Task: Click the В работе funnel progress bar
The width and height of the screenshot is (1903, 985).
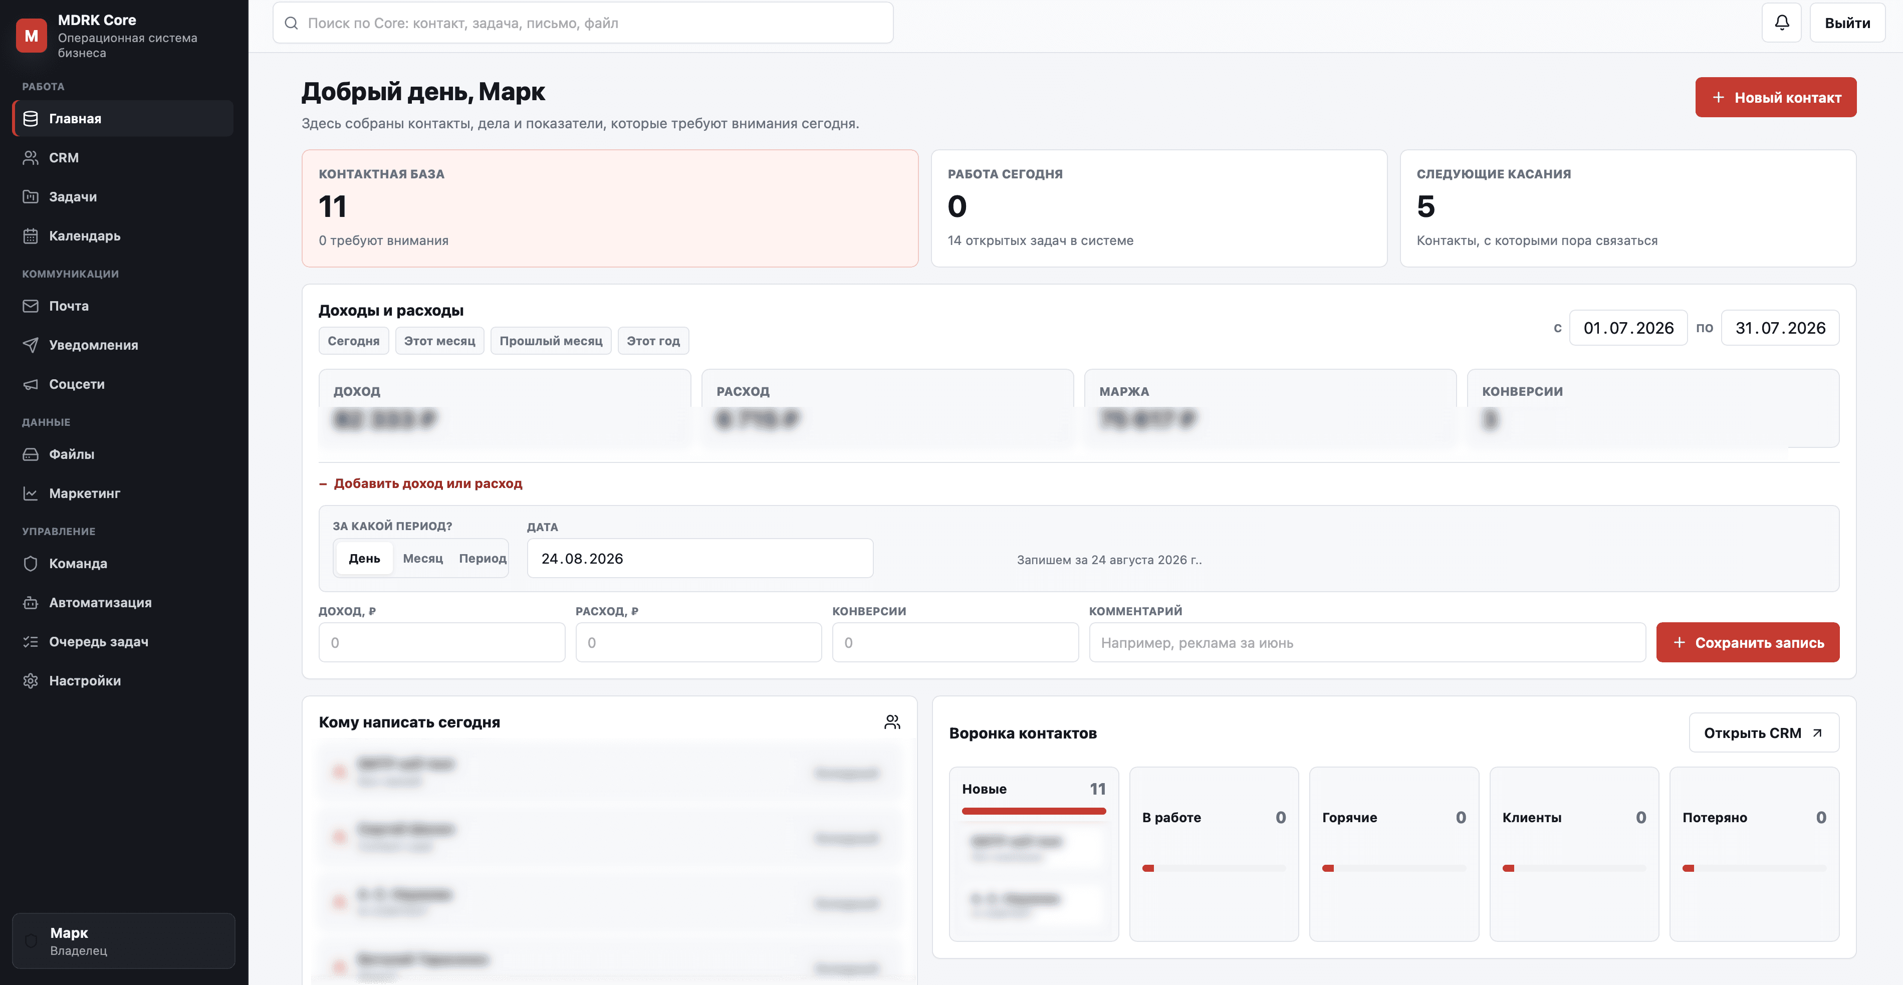Action: 1214,868
